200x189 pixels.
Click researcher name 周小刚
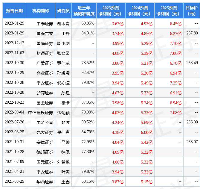click(x=63, y=43)
